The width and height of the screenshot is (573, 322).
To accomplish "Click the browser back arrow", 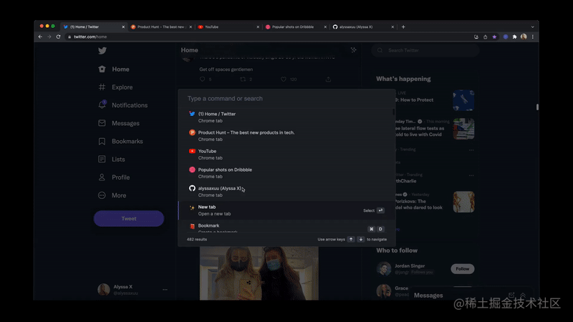I will pos(40,37).
